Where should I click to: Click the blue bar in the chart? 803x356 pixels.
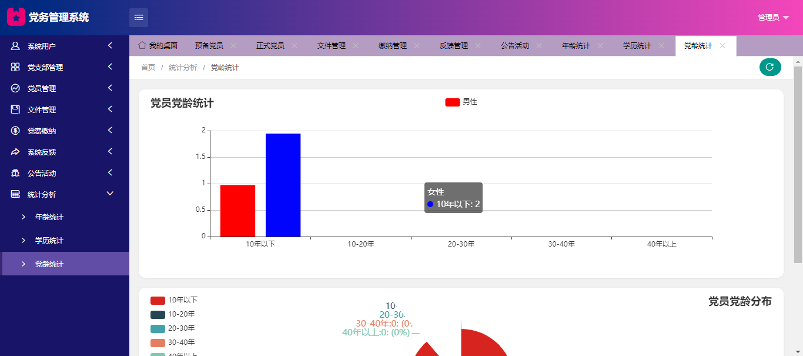(283, 185)
